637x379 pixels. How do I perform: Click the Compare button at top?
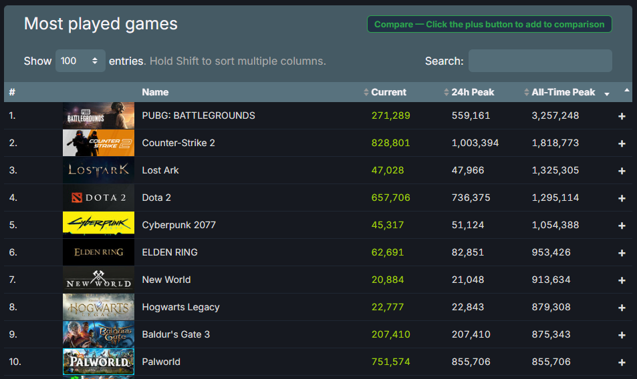point(489,24)
